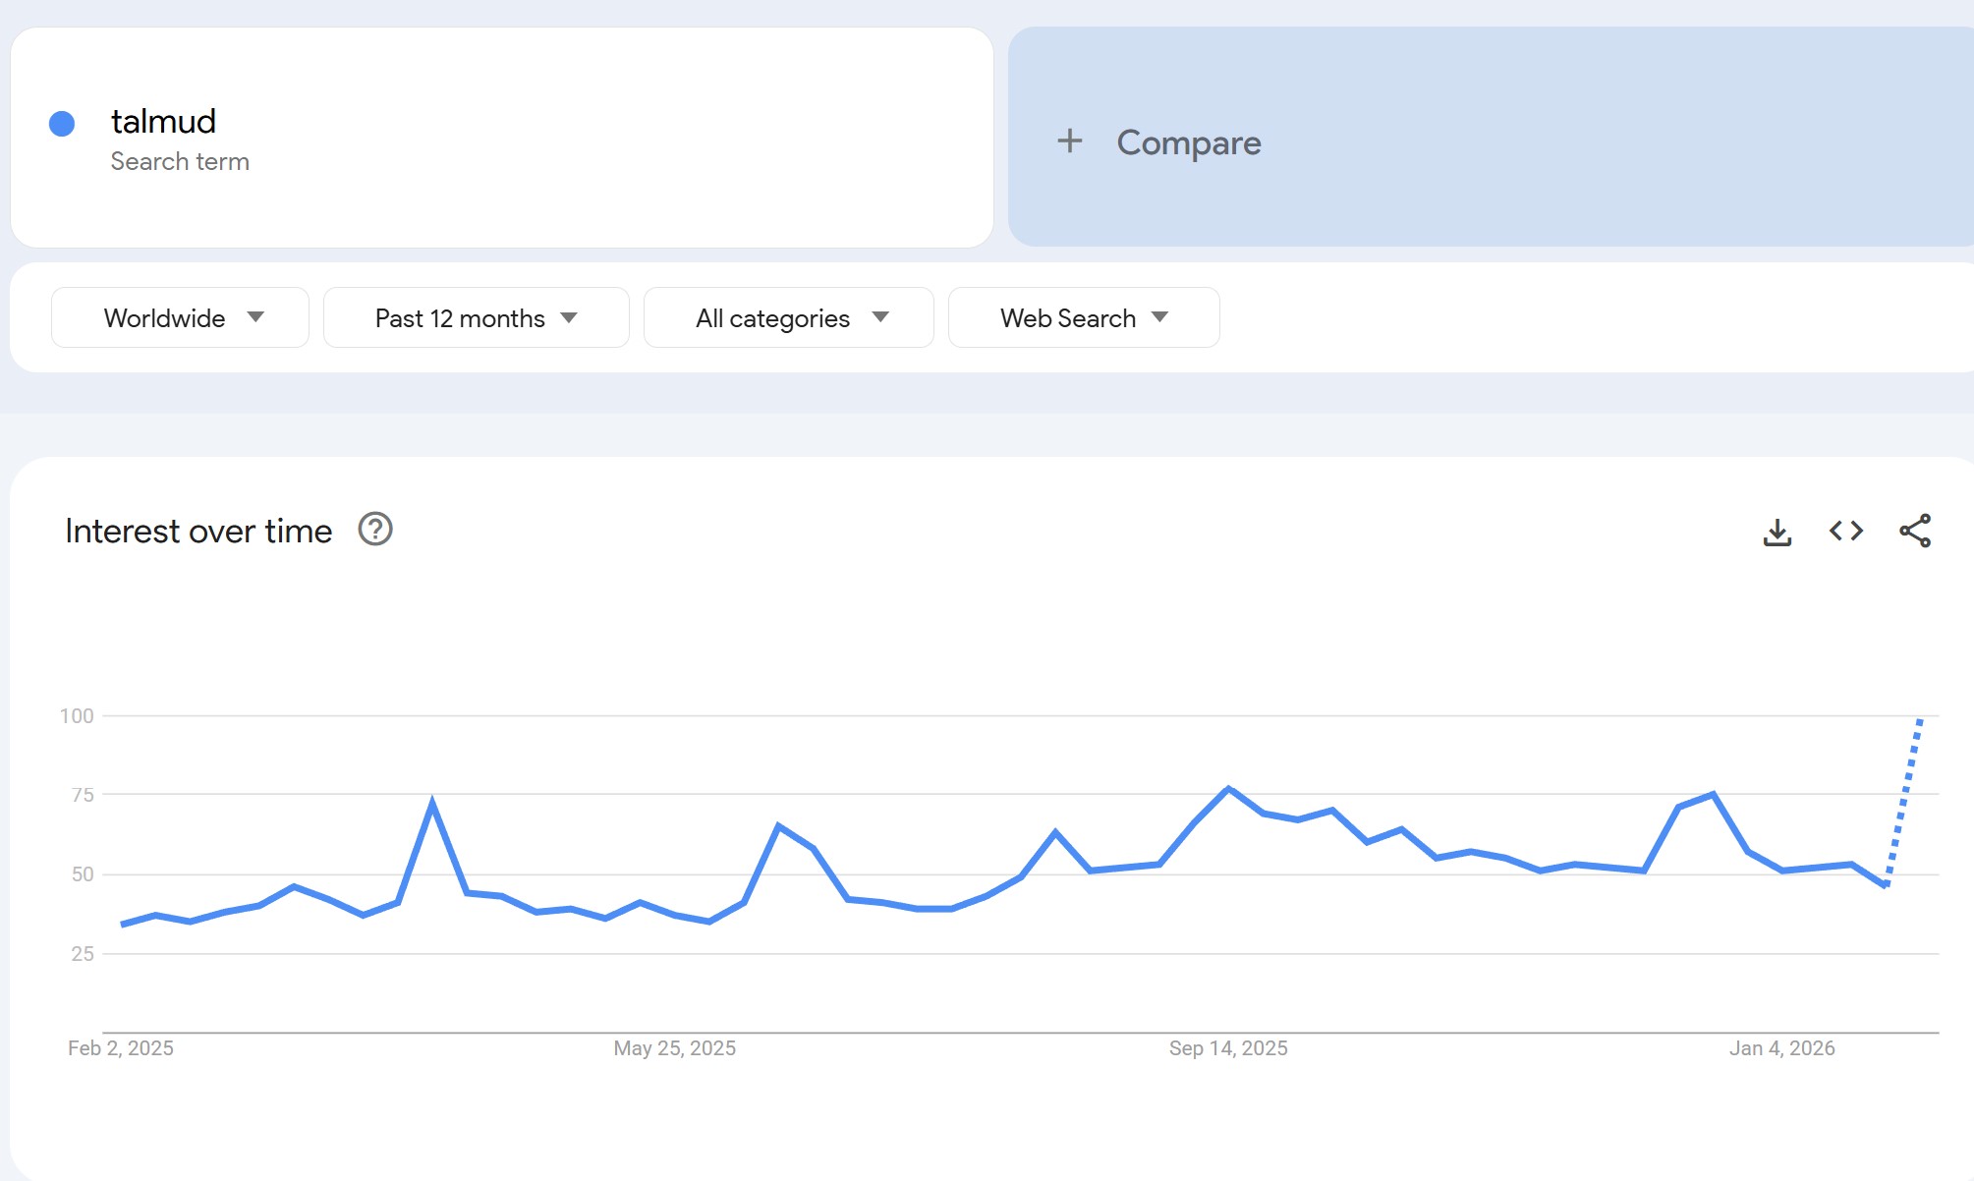Download the interest over time CSV
This screenshot has height=1181, width=1974.
1777,532
